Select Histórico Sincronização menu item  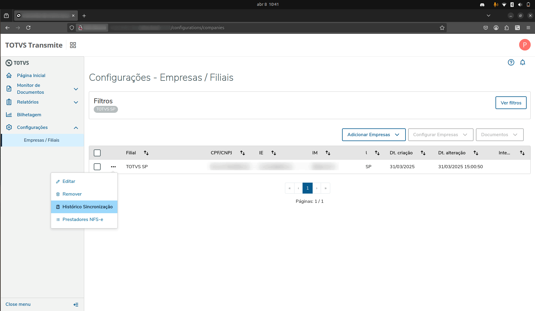pyautogui.click(x=84, y=207)
